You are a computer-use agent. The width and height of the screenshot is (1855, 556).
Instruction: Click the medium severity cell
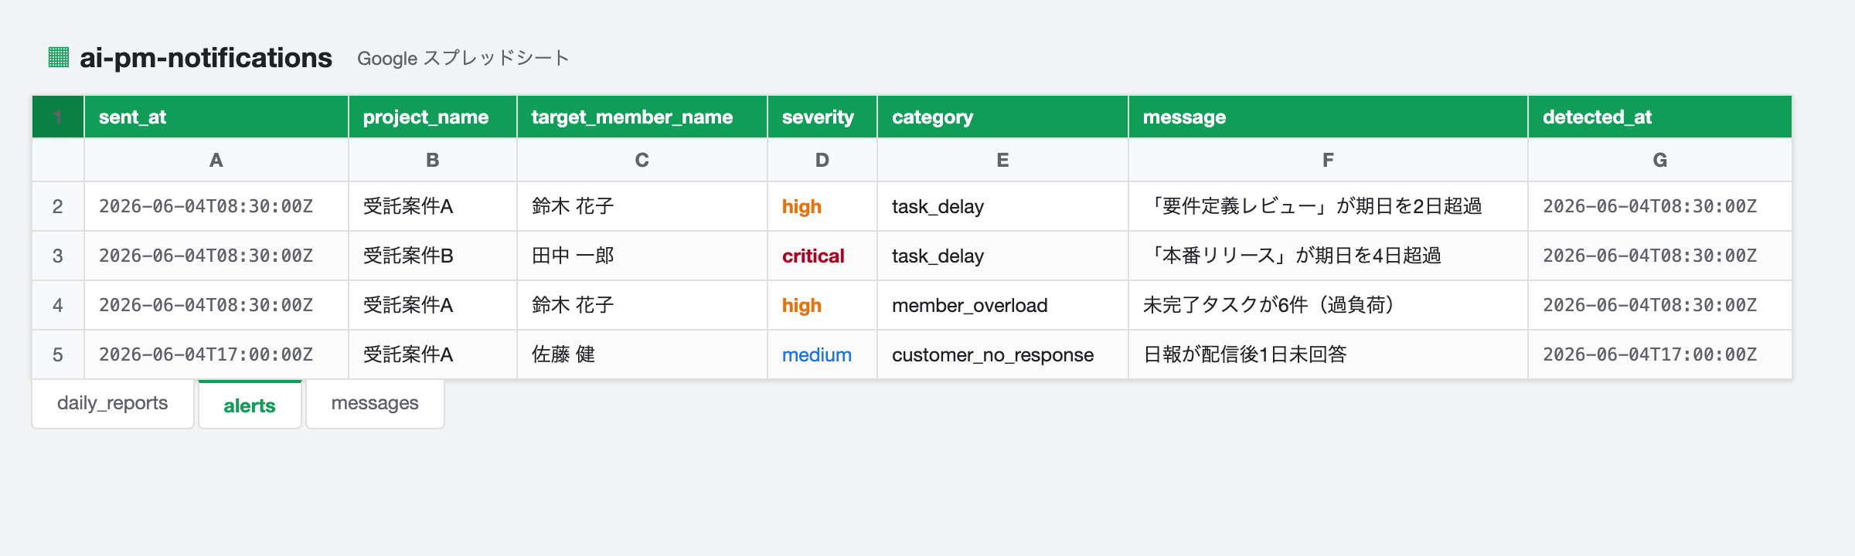[822, 354]
